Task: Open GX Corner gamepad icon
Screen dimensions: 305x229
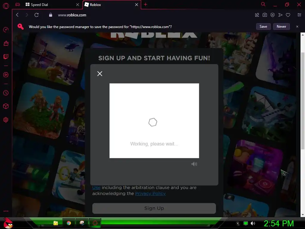Action: pos(18,4)
